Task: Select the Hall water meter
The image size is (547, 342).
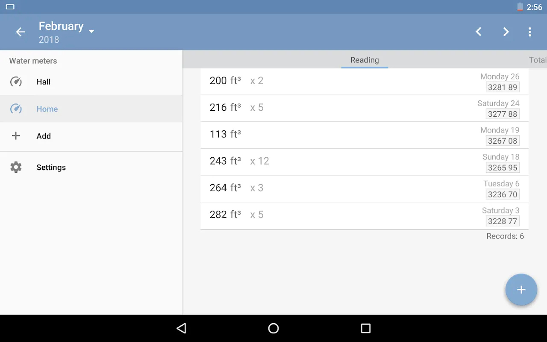Action: click(91, 82)
